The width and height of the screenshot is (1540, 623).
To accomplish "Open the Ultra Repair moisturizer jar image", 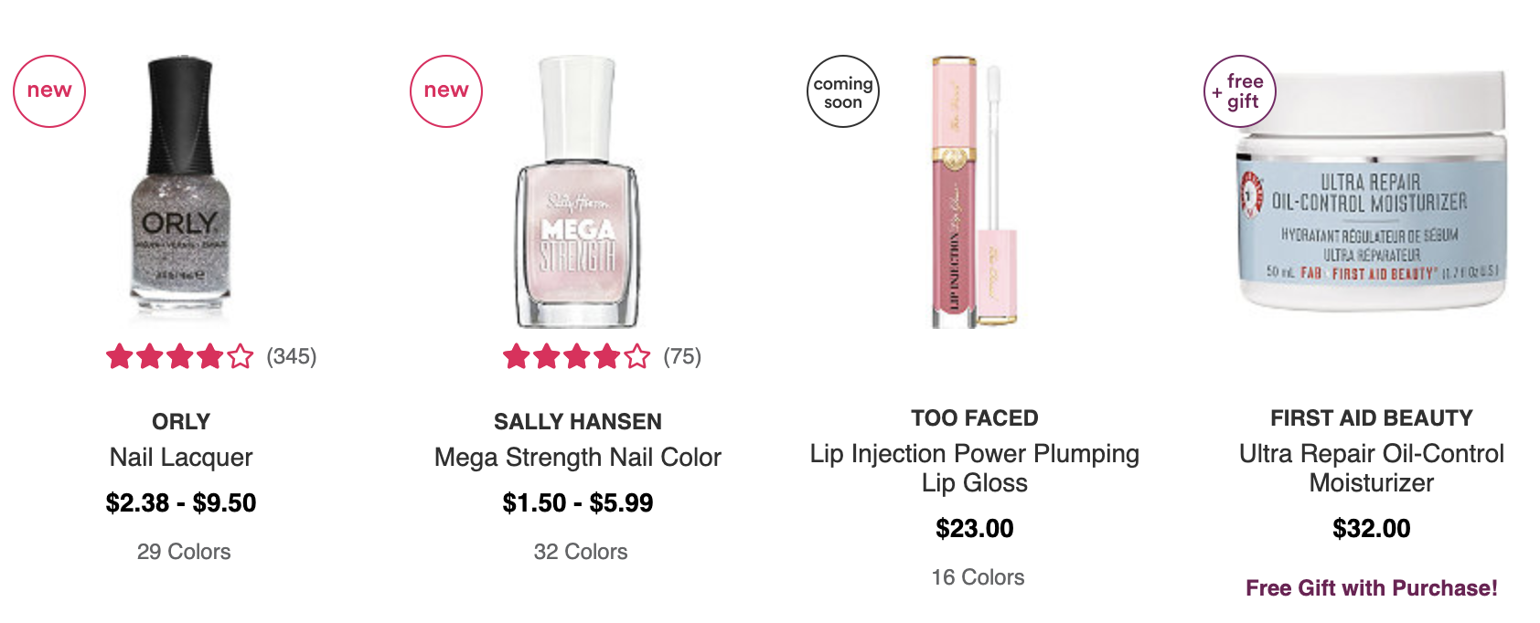I will coord(1371,190).
